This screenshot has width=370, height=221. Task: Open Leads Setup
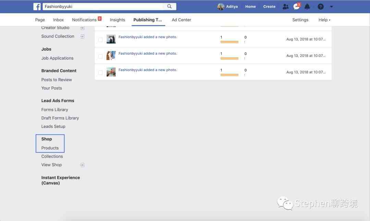(x=53, y=126)
